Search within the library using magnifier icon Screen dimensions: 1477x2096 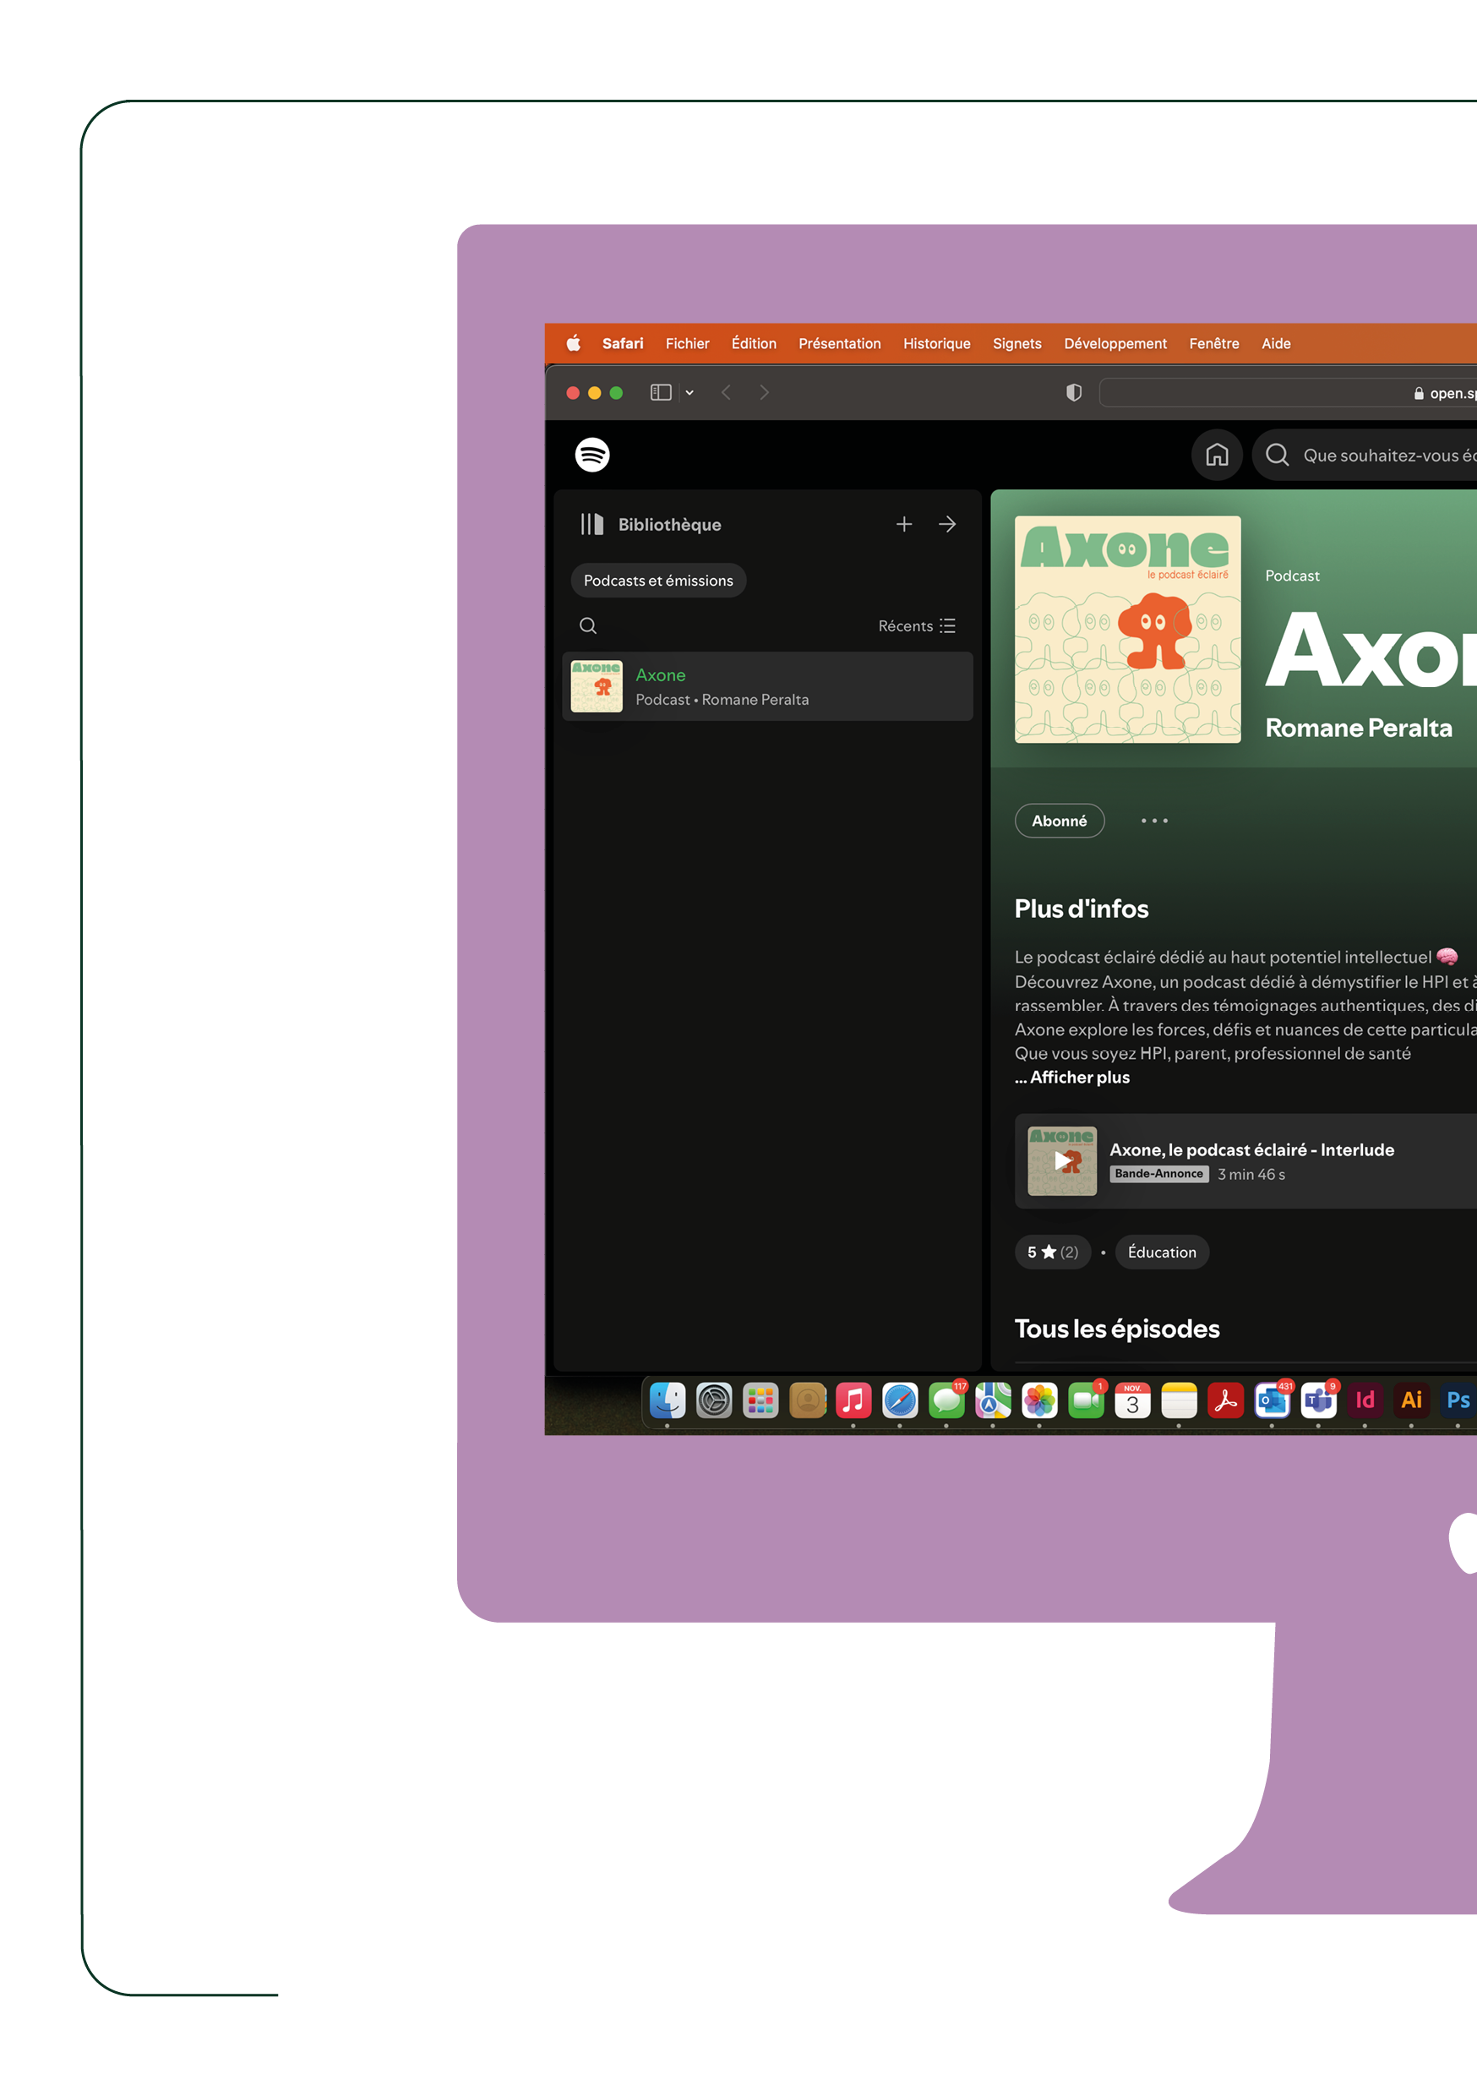[588, 625]
